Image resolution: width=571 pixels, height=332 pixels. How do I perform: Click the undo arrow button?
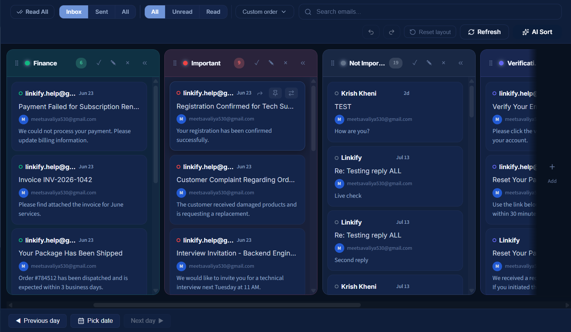click(371, 32)
